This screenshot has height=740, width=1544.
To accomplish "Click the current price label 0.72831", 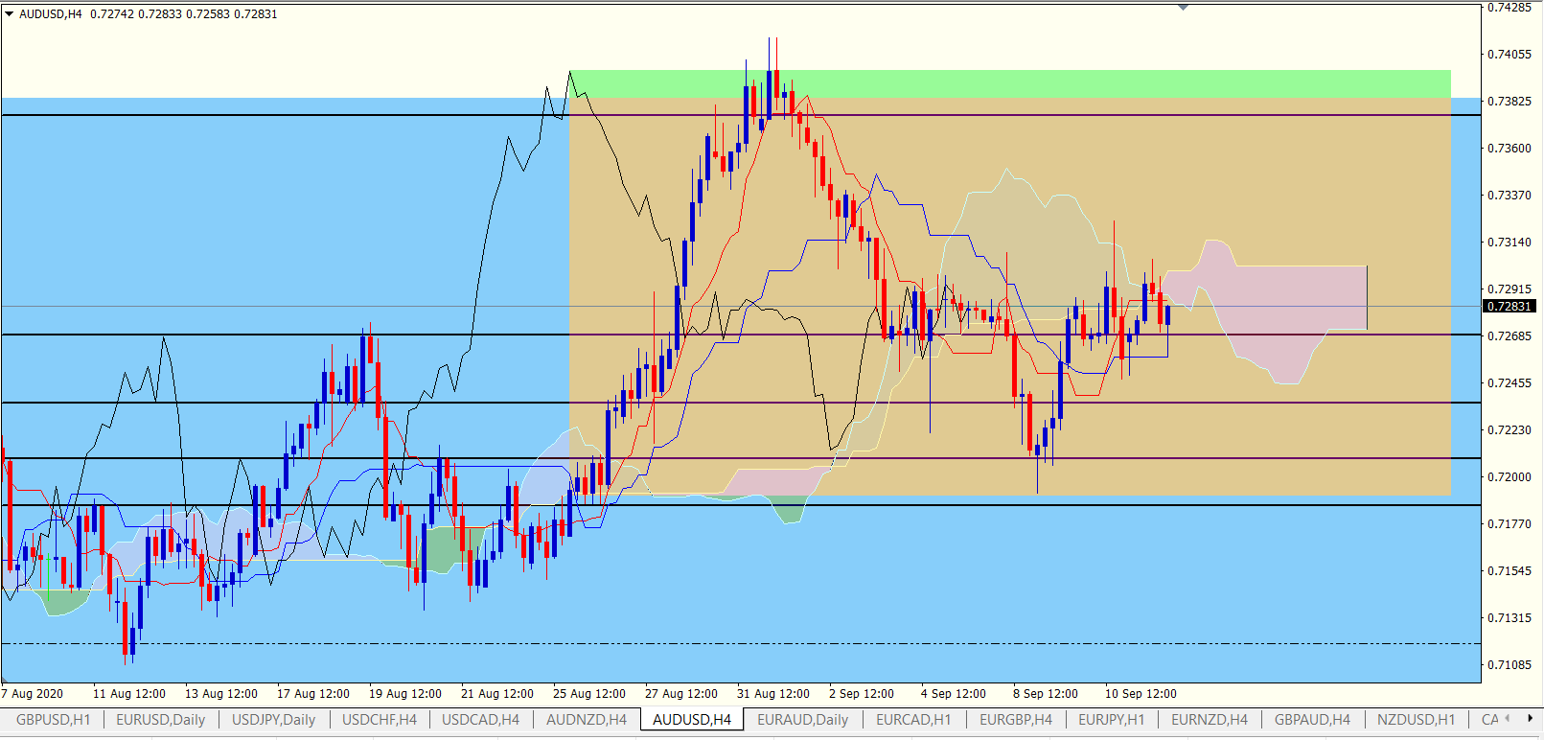I will coord(1509,307).
